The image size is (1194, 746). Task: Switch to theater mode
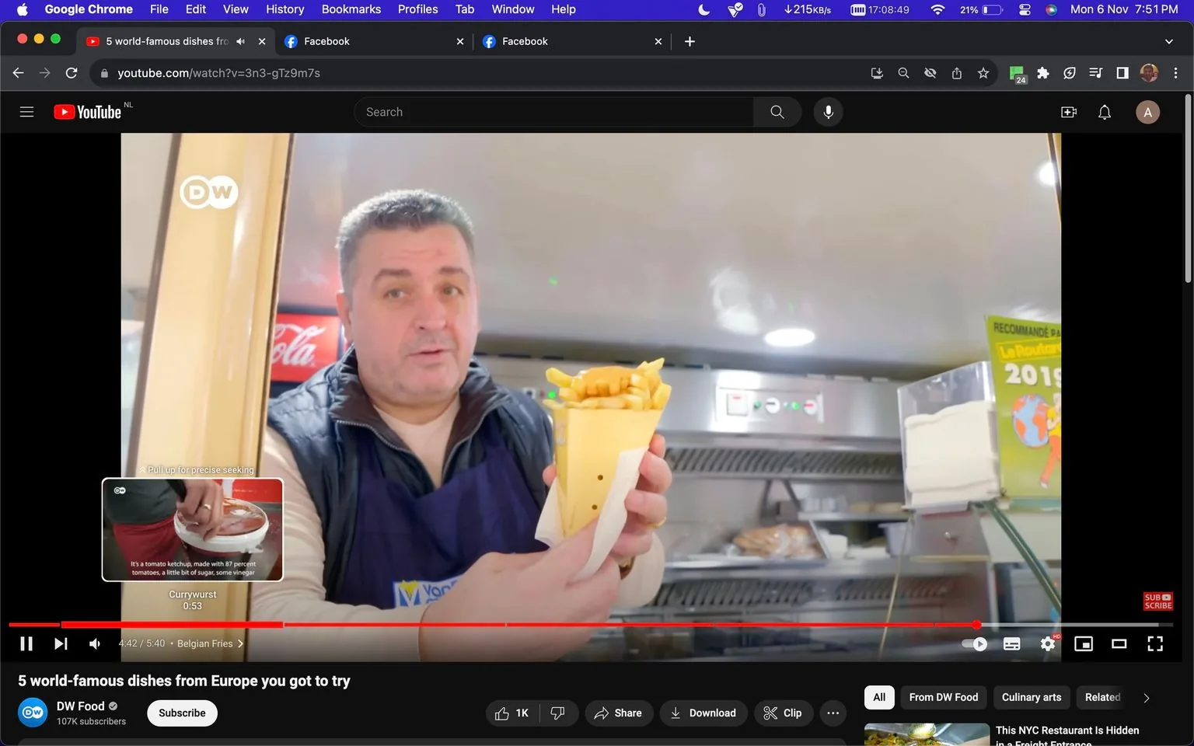(1119, 643)
